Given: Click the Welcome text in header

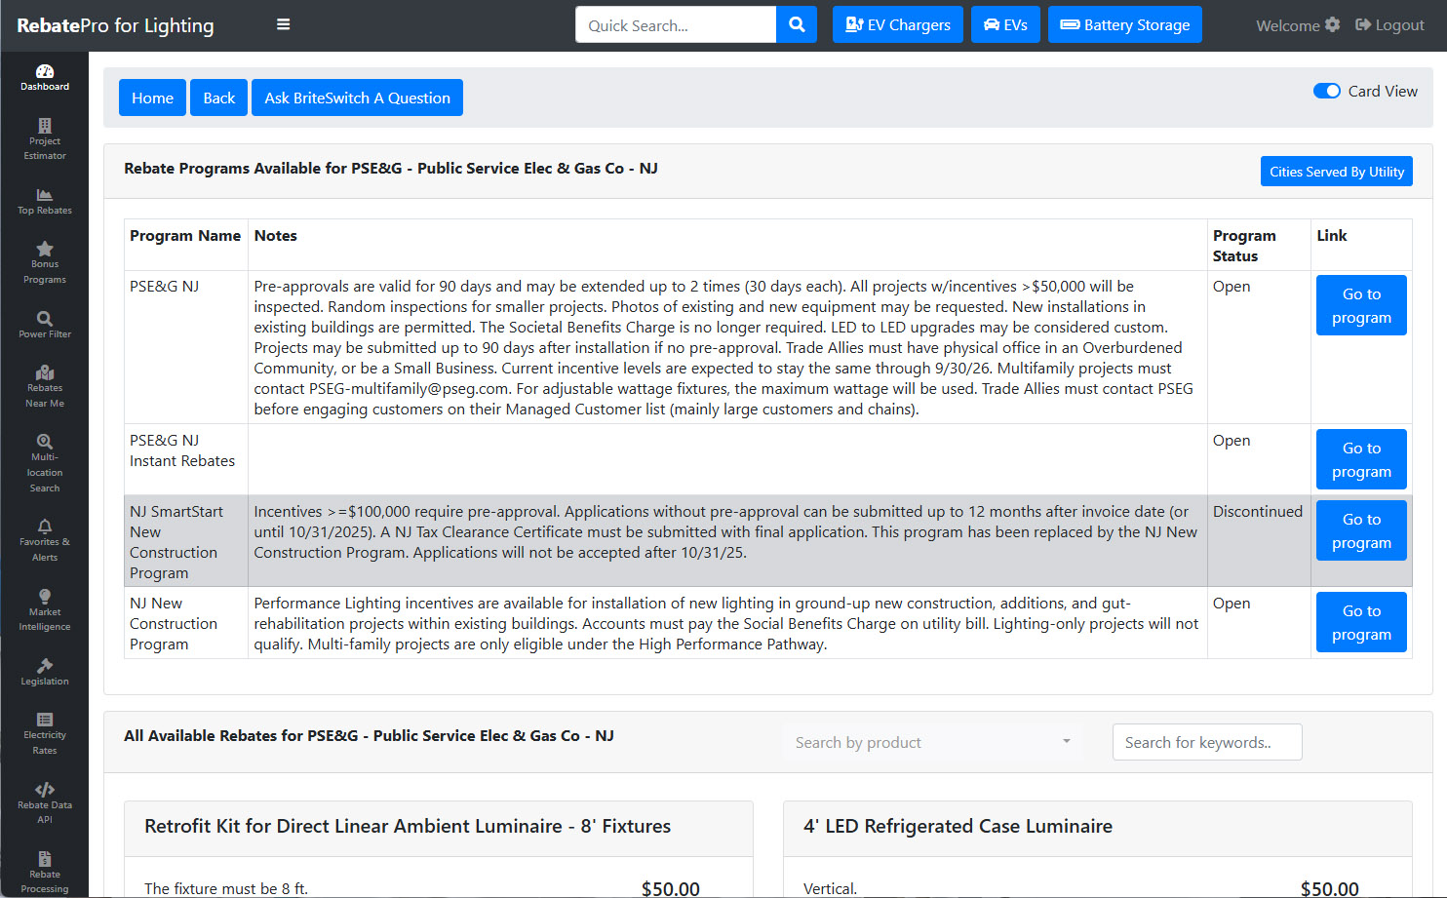Looking at the screenshot, I should pos(1288,25).
